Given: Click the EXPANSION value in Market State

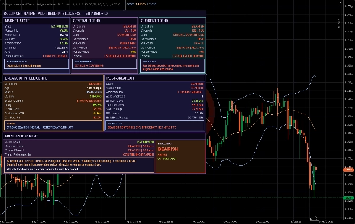Looking at the screenshot, I should pos(60,27).
